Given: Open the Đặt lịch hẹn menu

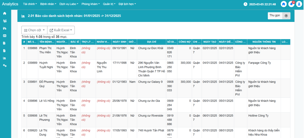Looking at the screenshot, I should coord(127,4).
